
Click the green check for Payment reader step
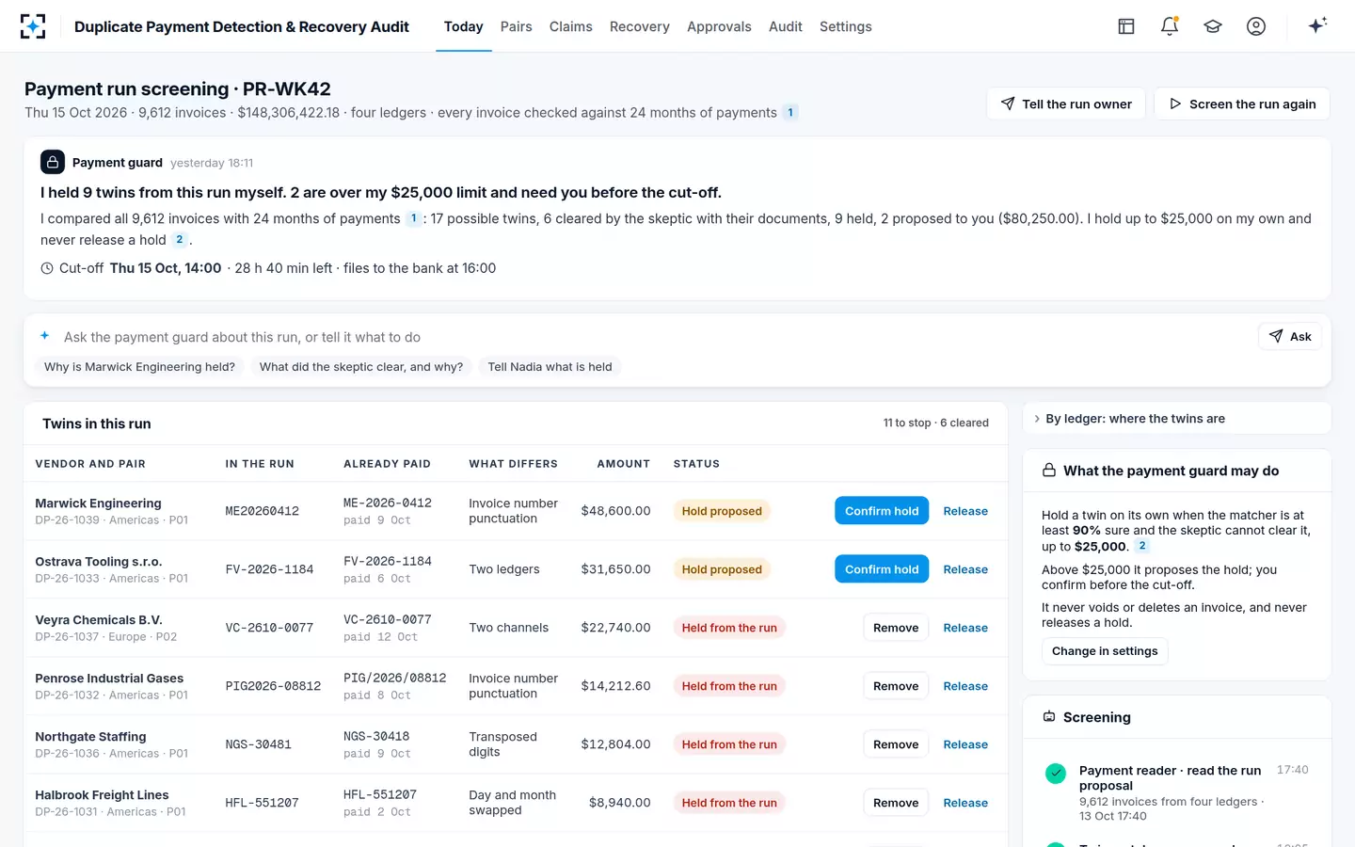point(1056,774)
